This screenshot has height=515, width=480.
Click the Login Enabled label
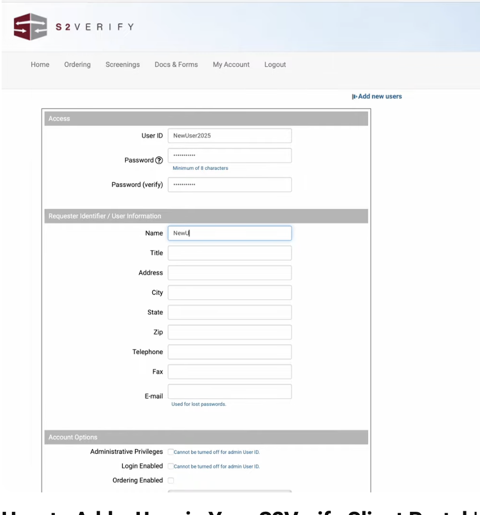pyautogui.click(x=142, y=466)
